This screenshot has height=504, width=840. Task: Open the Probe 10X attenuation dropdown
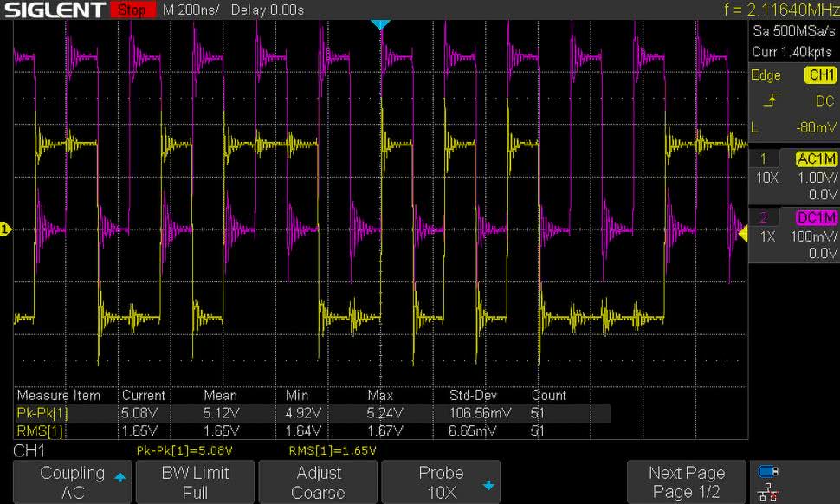click(442, 482)
